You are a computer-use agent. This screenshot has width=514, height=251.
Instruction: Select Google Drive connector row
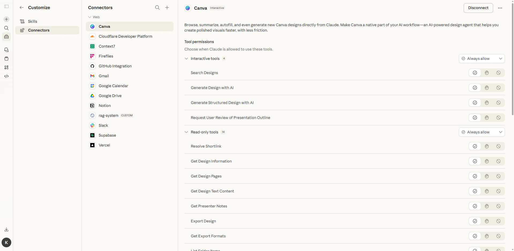[130, 96]
